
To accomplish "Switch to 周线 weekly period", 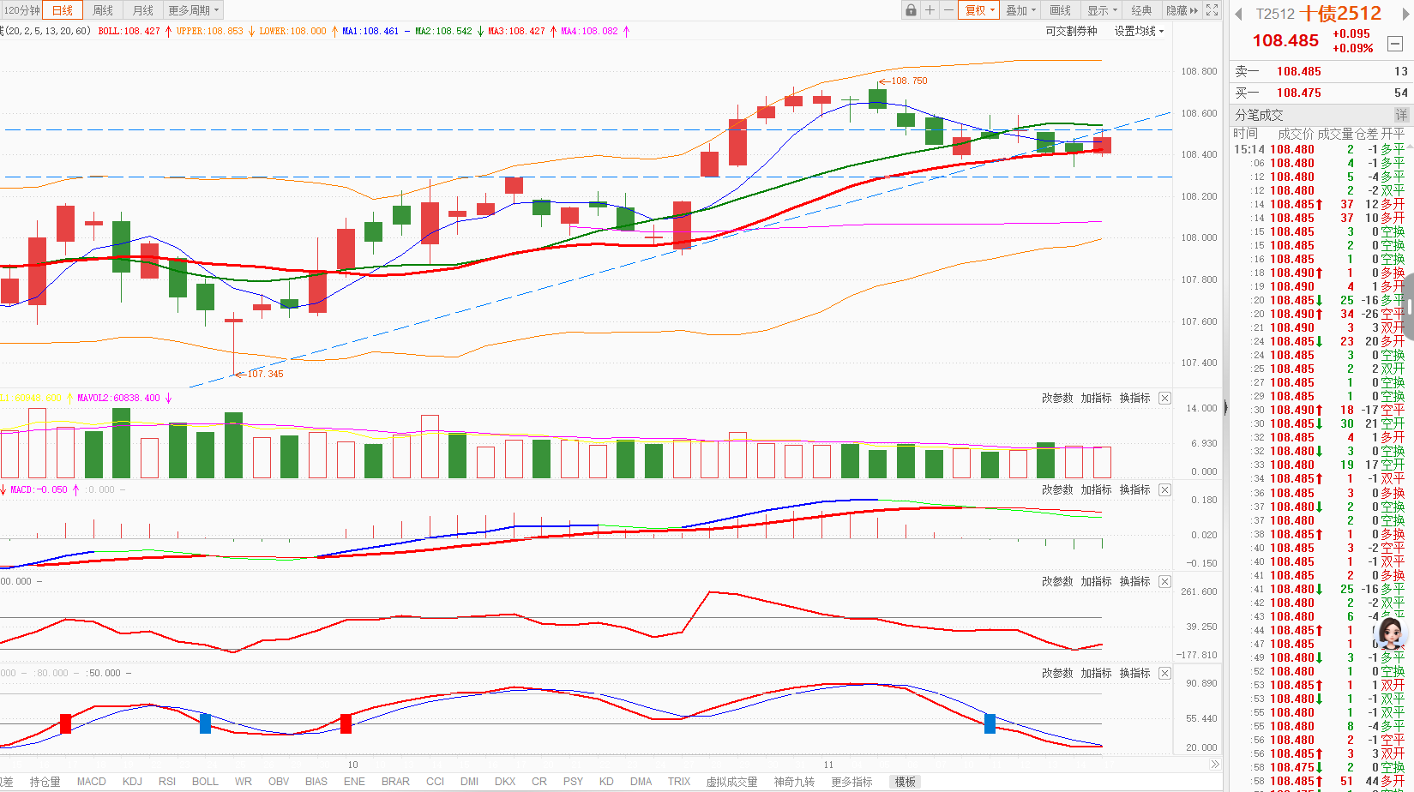I will point(103,10).
